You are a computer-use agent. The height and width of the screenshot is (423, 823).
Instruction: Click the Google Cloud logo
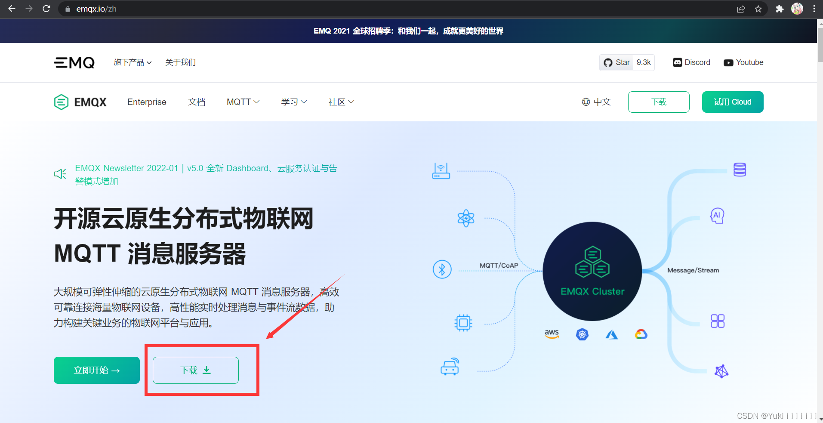pos(641,334)
